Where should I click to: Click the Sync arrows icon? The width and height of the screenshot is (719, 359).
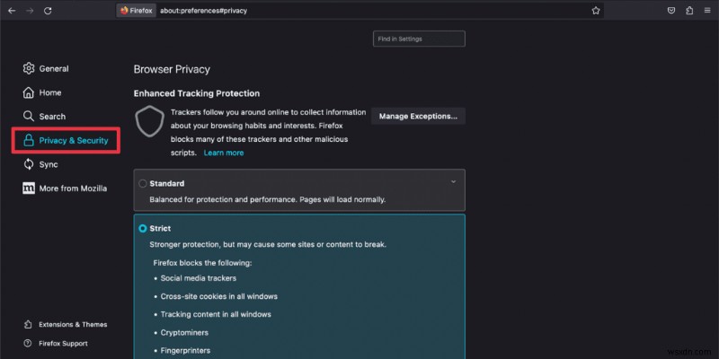pos(29,164)
